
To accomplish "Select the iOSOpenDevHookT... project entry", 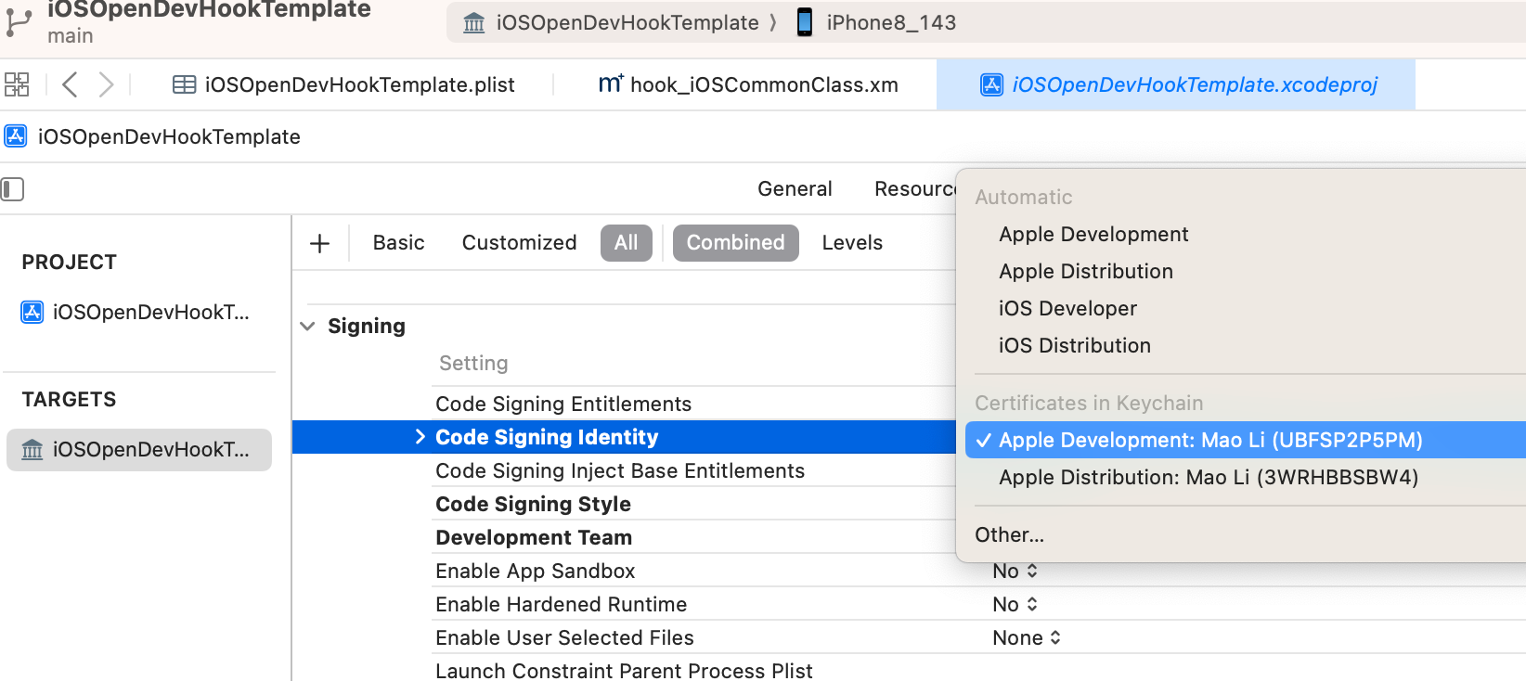I will pyautogui.click(x=137, y=313).
